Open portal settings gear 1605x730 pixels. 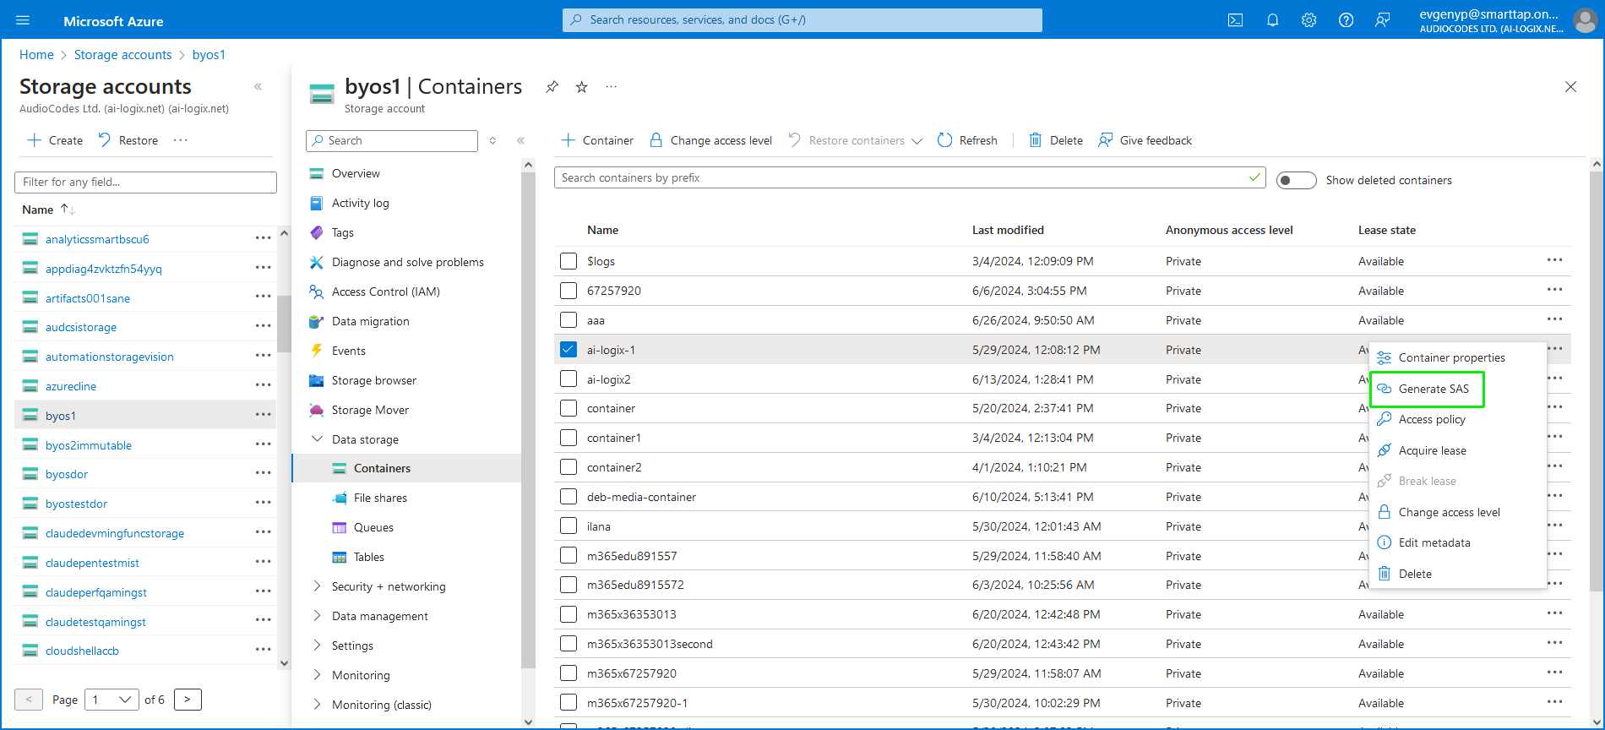click(1308, 20)
